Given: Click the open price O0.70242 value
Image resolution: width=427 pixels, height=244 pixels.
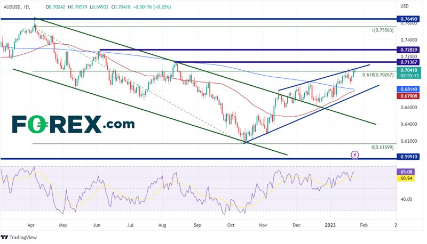Looking at the screenshot, I should point(56,7).
